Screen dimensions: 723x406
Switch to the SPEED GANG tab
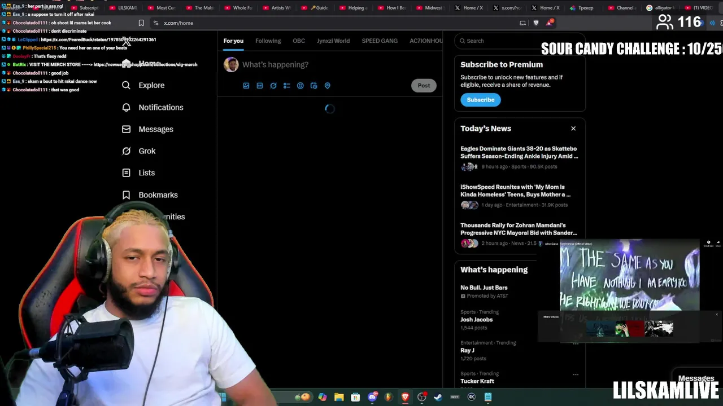[380, 41]
